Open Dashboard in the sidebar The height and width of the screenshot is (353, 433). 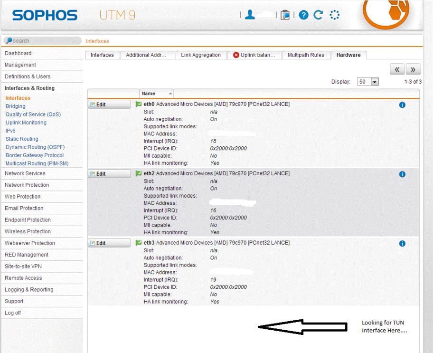coord(42,53)
